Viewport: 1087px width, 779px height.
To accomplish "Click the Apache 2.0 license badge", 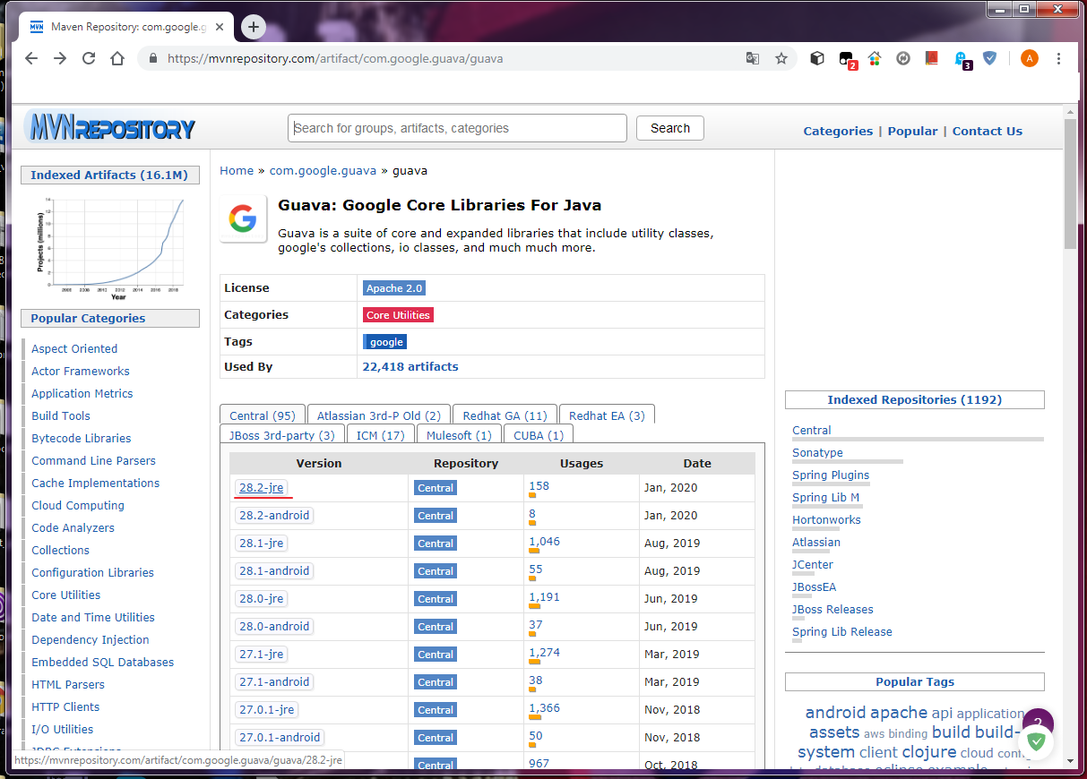I will [394, 288].
